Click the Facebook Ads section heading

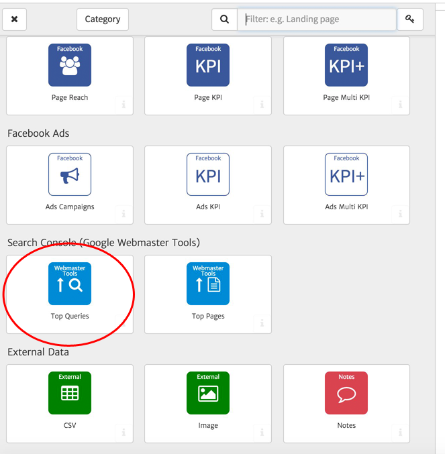tap(38, 133)
